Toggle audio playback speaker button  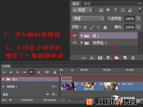tap(32, 72)
